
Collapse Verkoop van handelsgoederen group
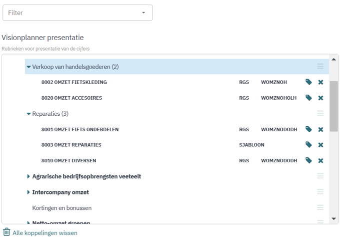pos(28,67)
